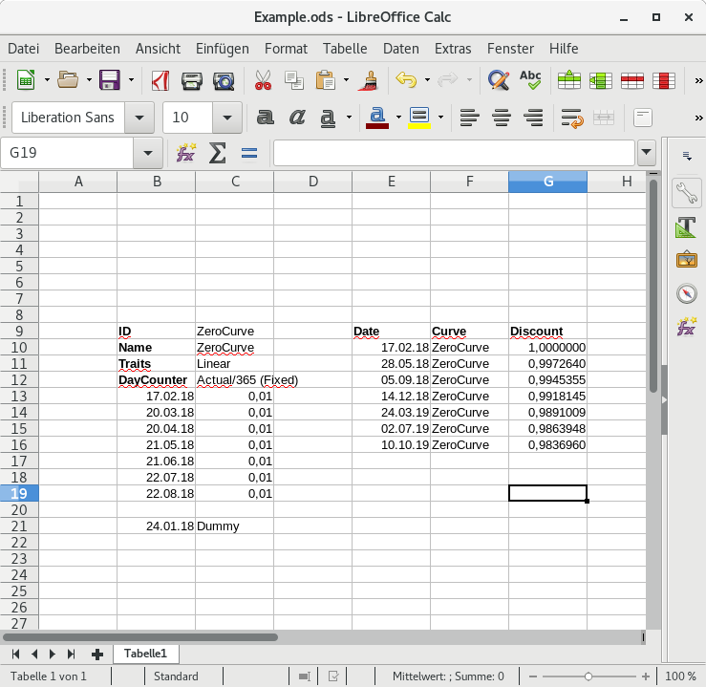The height and width of the screenshot is (687, 706).
Task: Insert columns left
Action: [x=601, y=80]
